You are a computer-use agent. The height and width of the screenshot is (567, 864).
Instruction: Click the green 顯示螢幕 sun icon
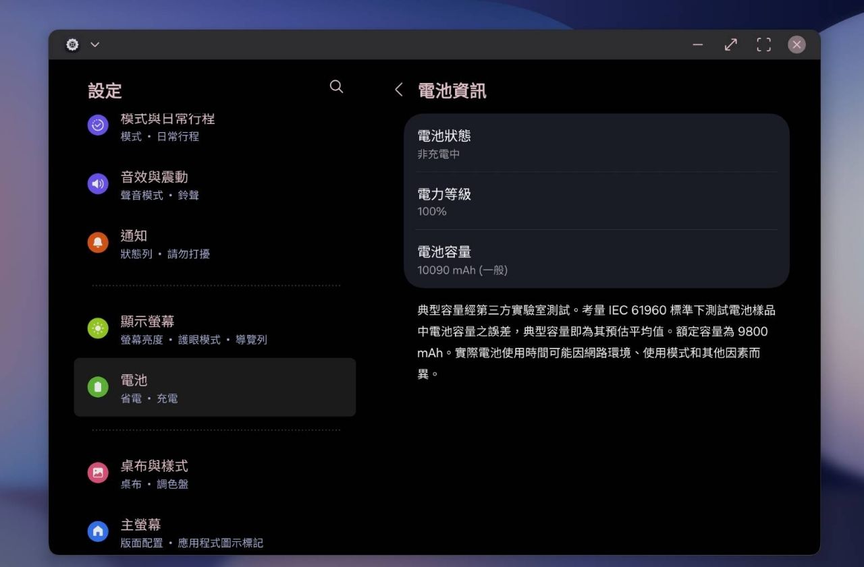pyautogui.click(x=98, y=328)
